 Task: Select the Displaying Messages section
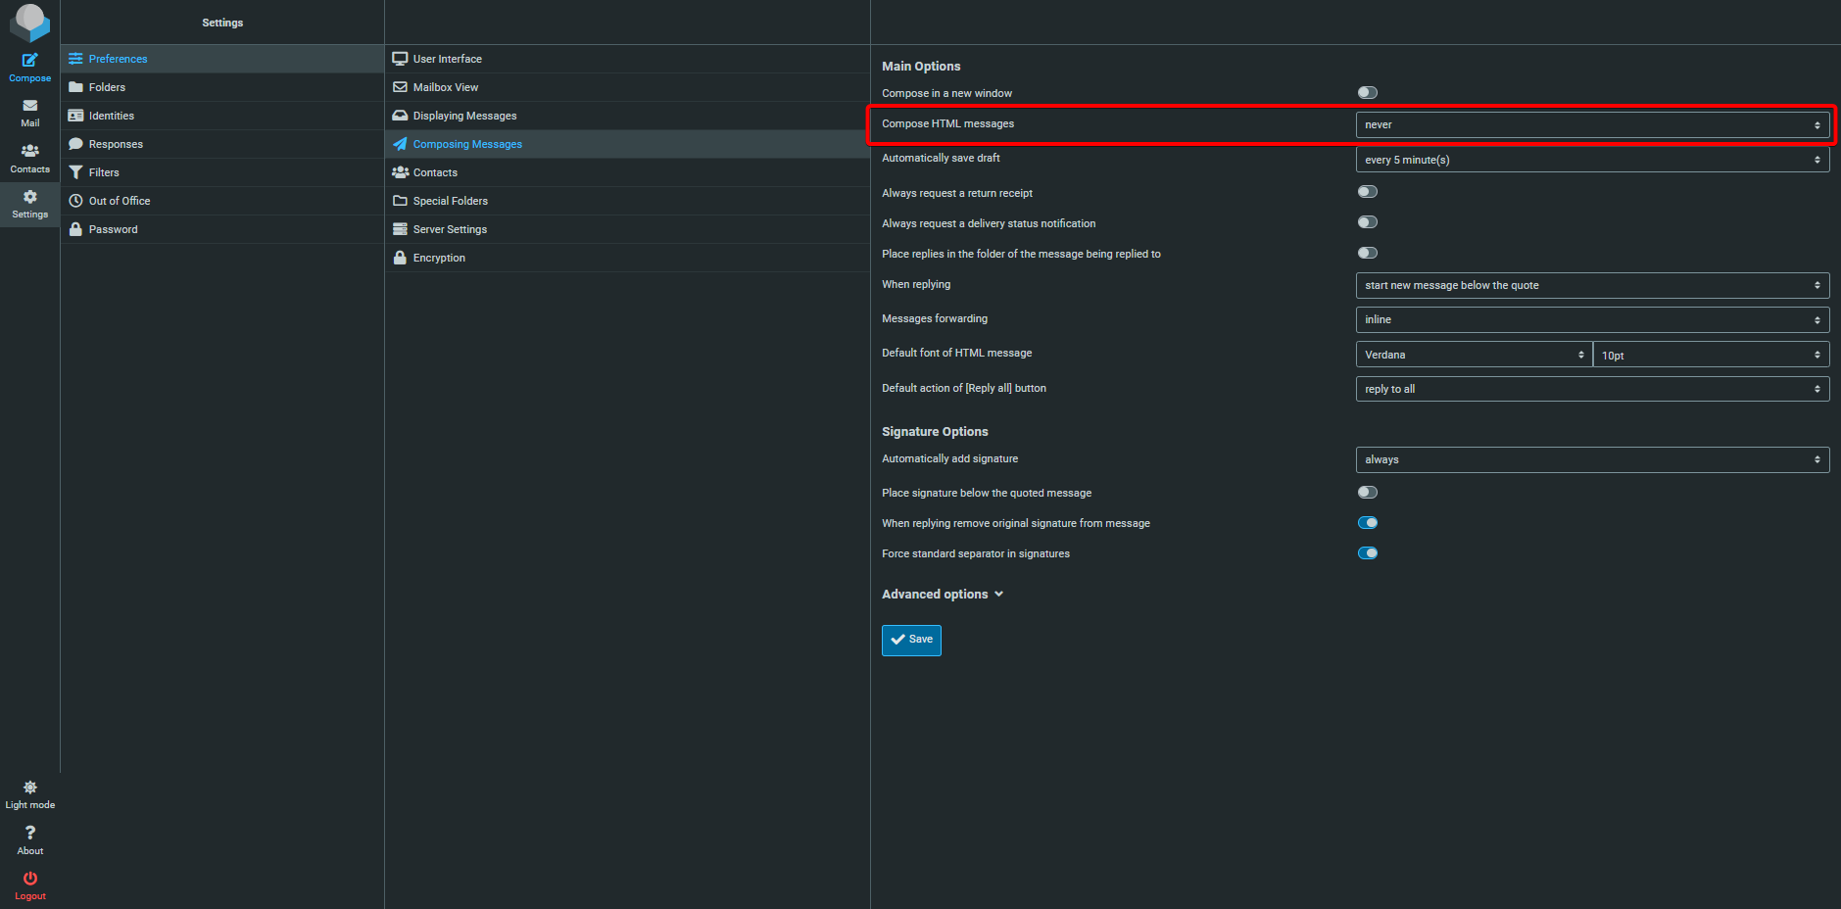pos(464,116)
